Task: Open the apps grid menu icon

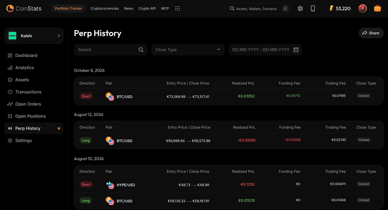Action: [177, 8]
